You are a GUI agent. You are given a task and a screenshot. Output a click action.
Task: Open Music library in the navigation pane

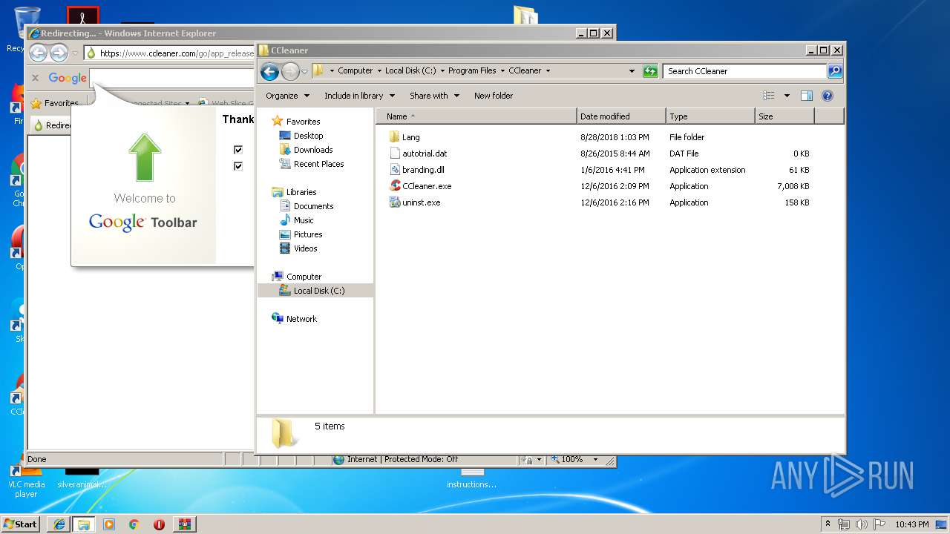pyautogui.click(x=304, y=220)
